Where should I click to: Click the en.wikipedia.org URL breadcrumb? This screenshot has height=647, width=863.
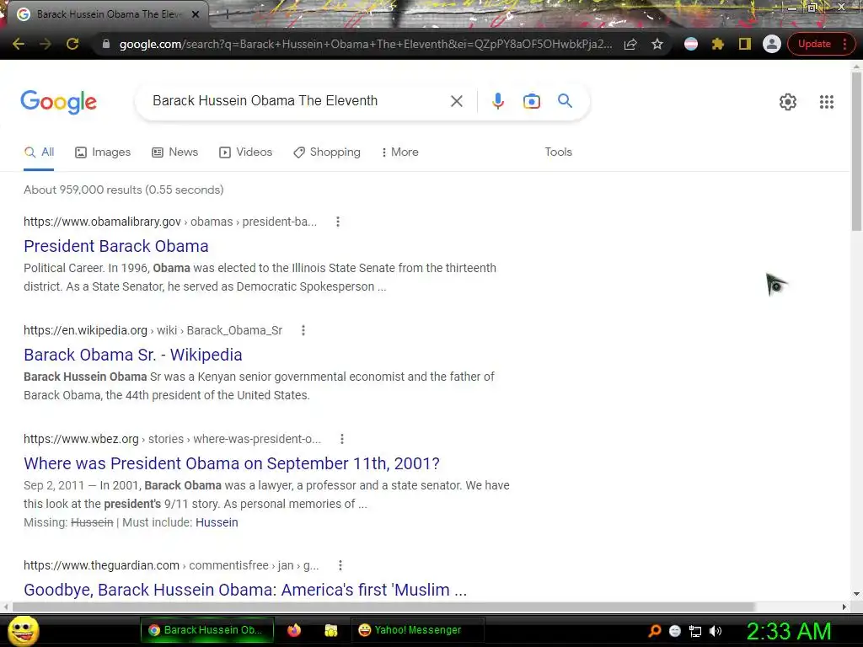153,330
